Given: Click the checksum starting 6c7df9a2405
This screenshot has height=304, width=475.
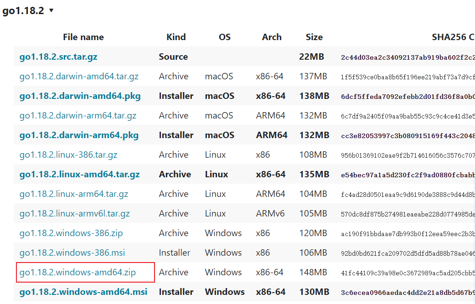Looking at the screenshot, I should [408, 116].
